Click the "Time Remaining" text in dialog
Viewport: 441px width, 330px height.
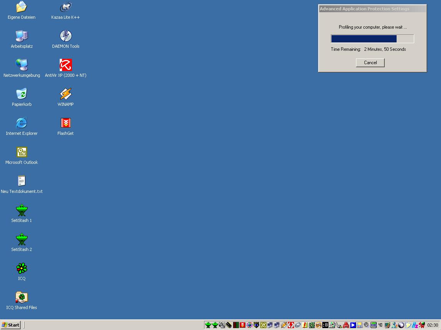(x=346, y=49)
